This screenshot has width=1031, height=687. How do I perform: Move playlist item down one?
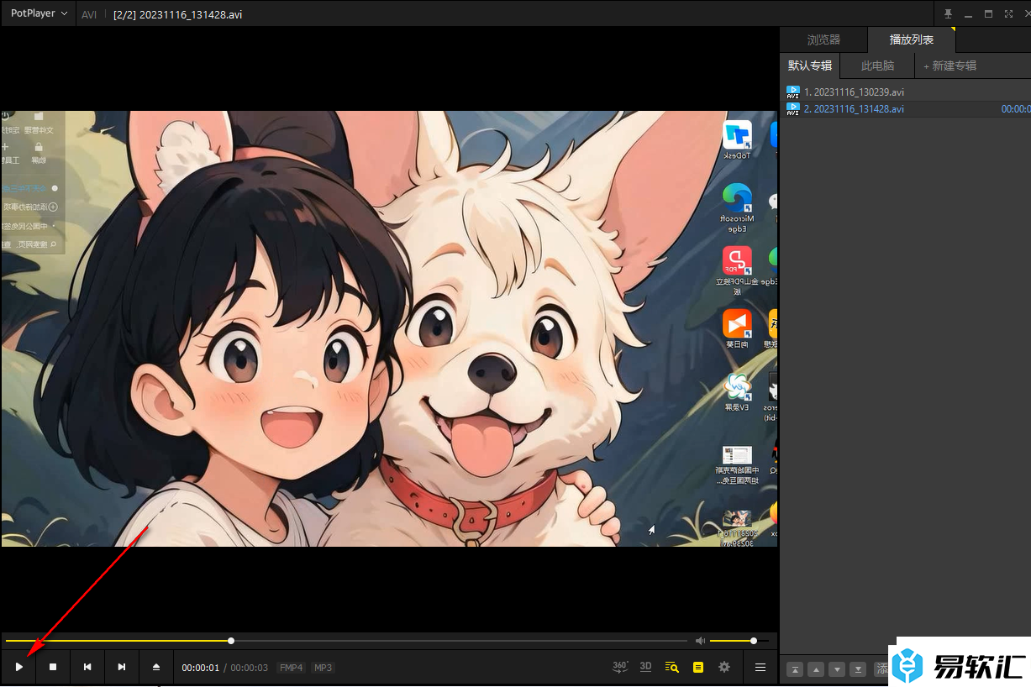[836, 669]
